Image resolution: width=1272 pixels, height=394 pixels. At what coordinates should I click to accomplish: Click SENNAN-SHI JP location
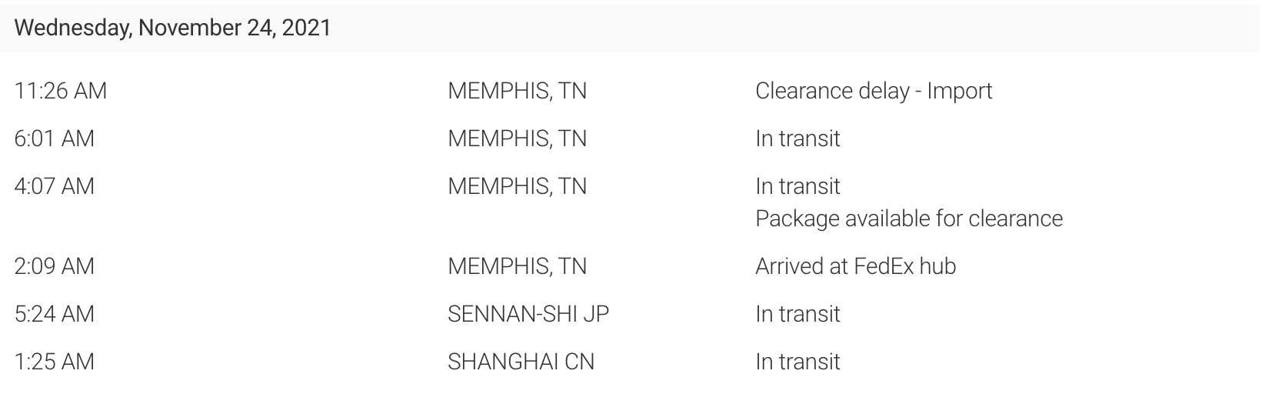(528, 314)
